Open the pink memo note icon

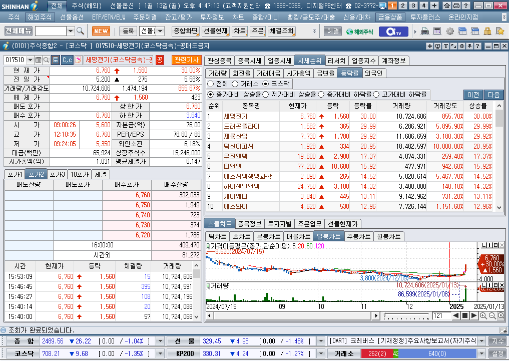(78, 60)
